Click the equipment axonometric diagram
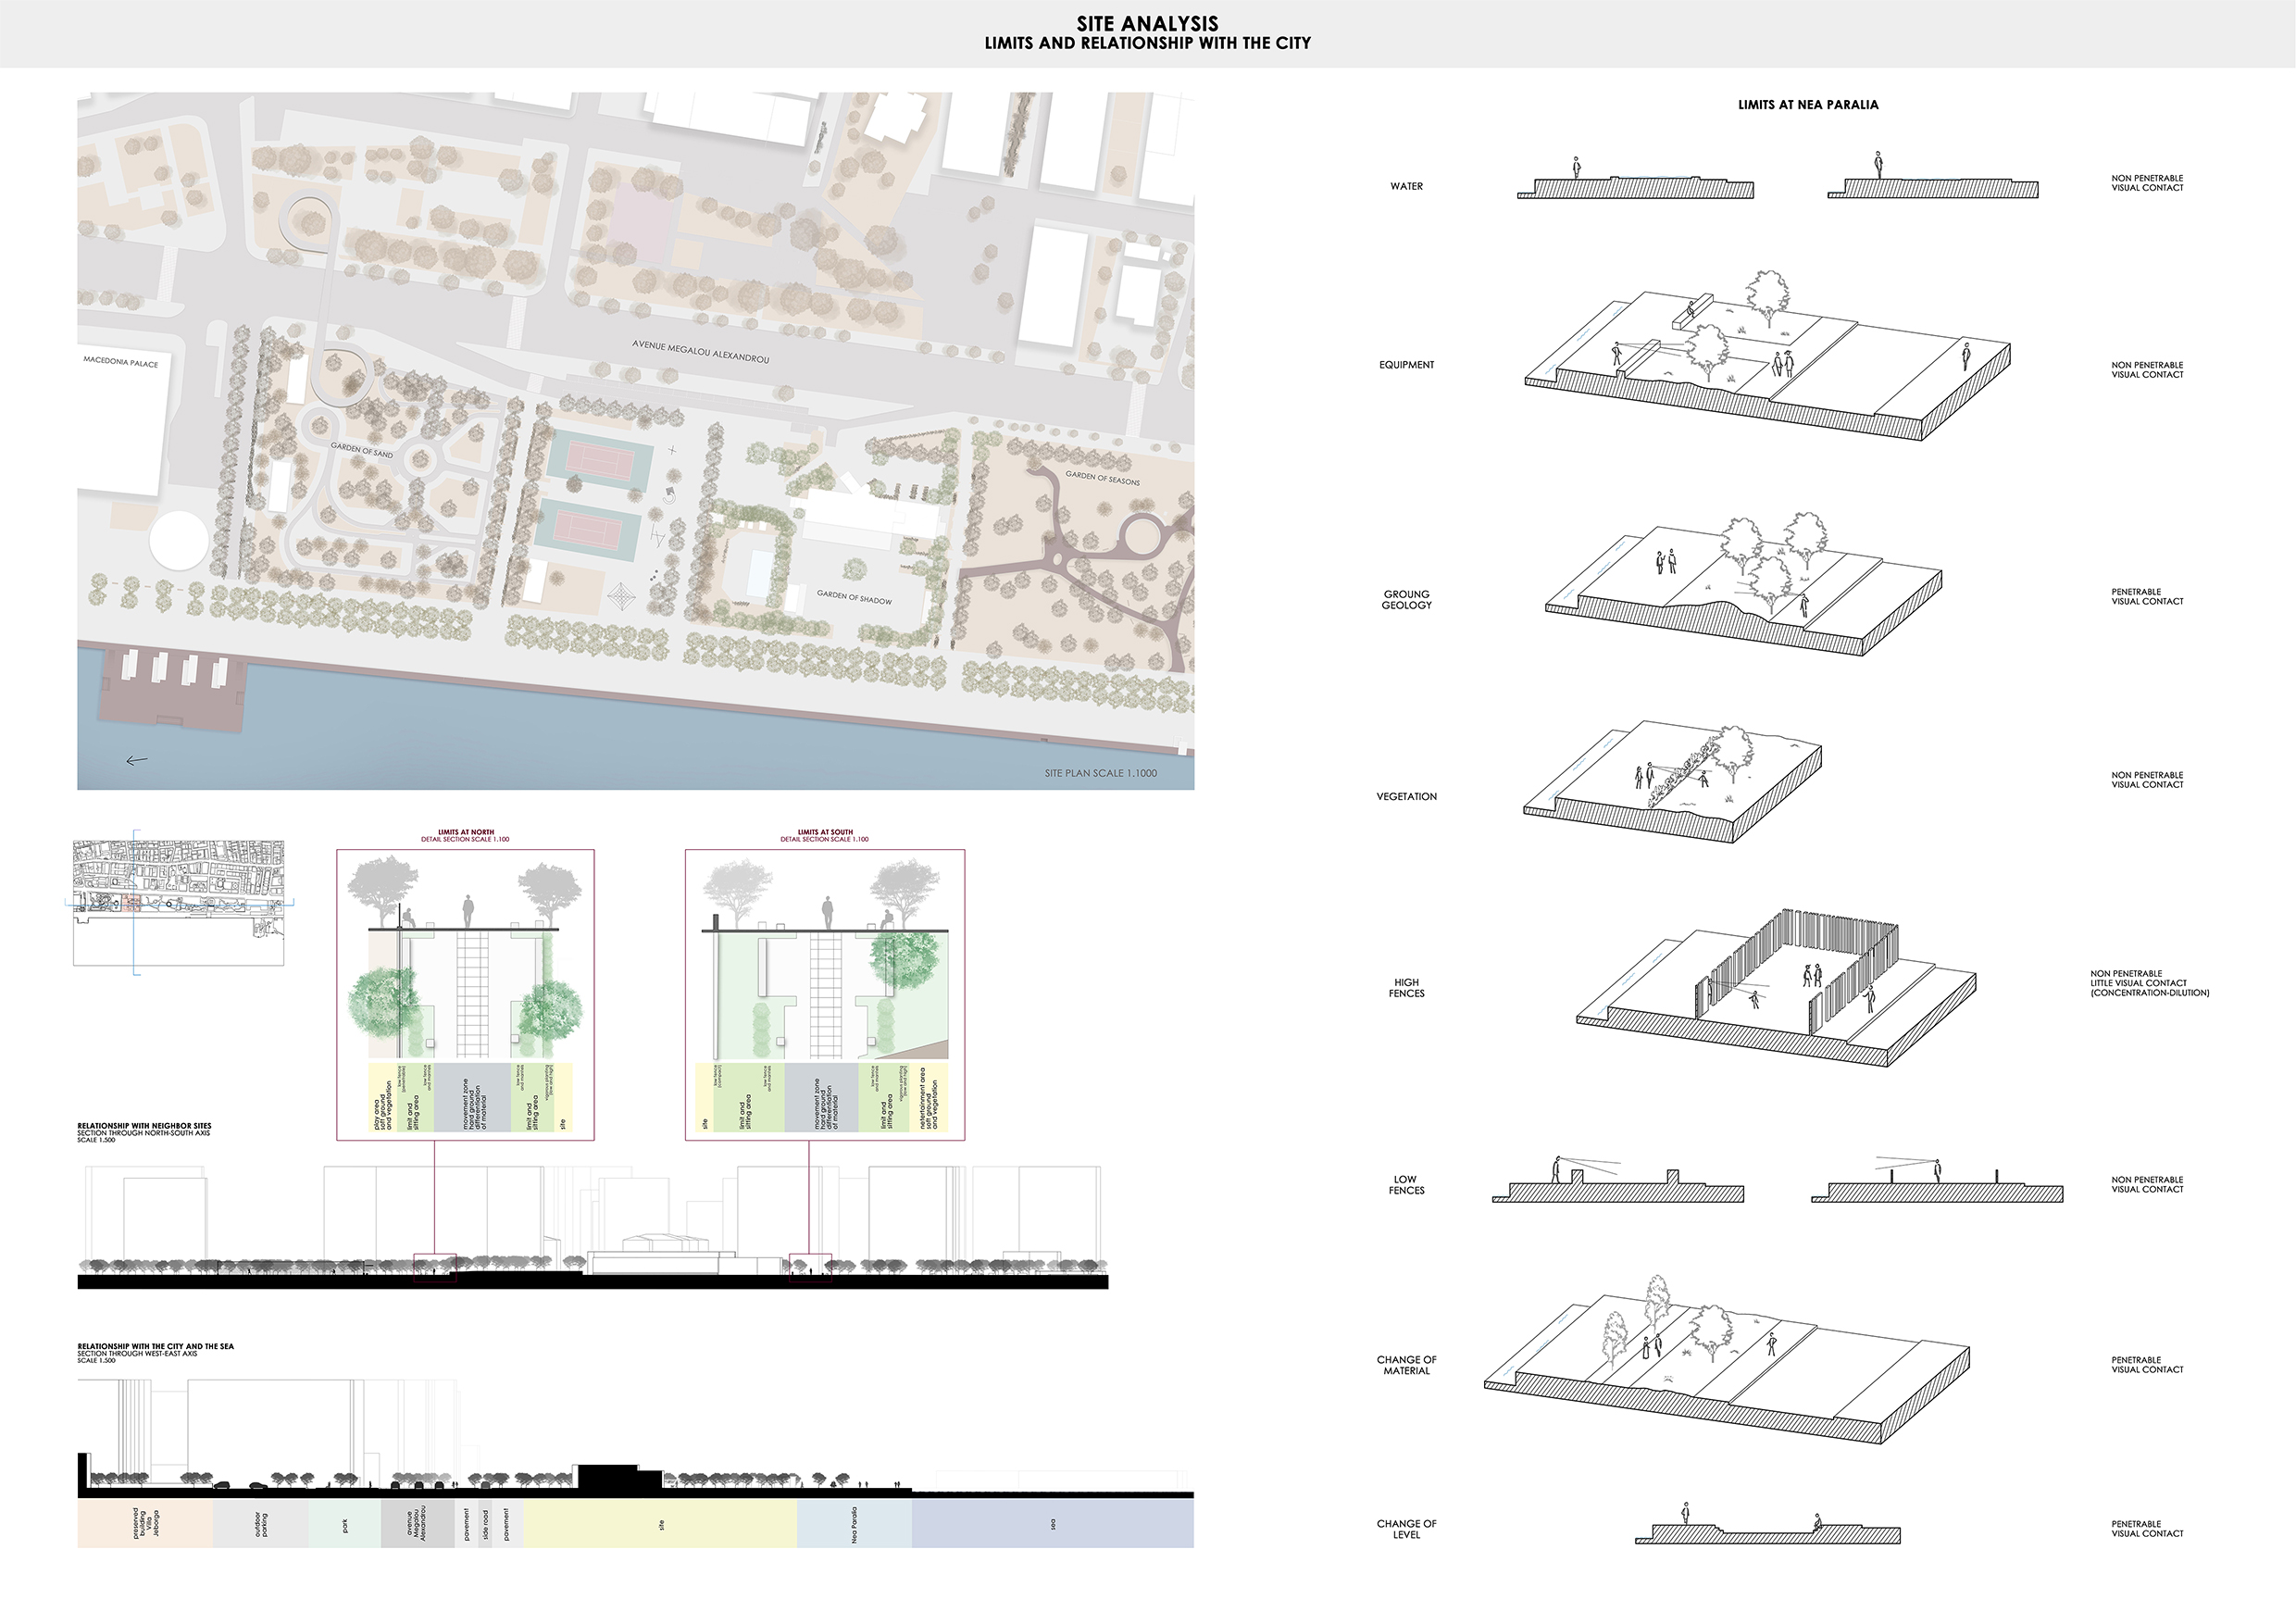 (x=1767, y=357)
